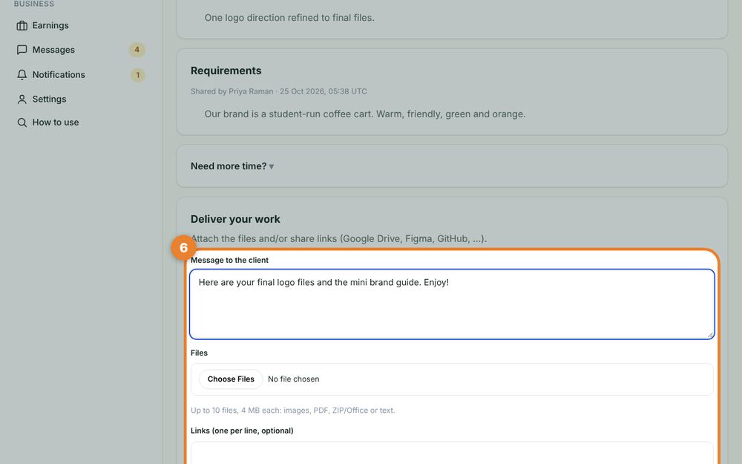Viewport: 742px width, 464px height.
Task: Click the Files label
Action: pyautogui.click(x=199, y=353)
